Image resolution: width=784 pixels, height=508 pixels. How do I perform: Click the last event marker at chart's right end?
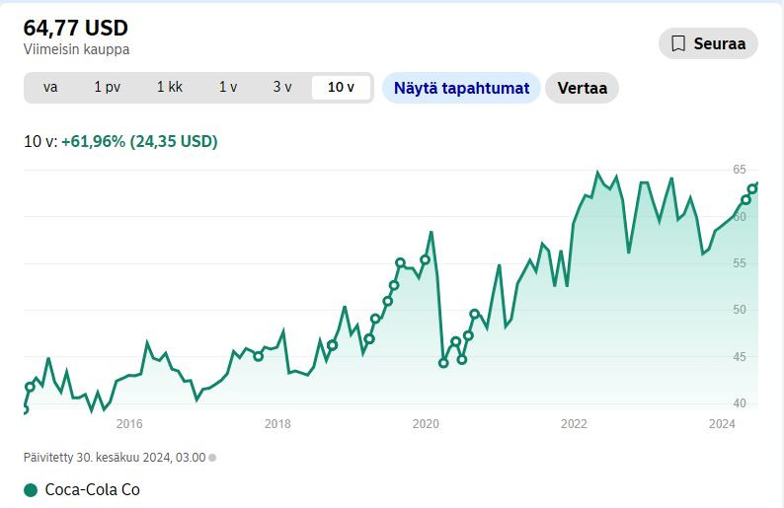752,188
